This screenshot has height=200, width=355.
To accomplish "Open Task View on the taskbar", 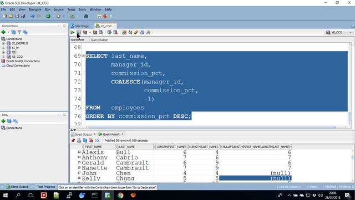I will (31, 195).
